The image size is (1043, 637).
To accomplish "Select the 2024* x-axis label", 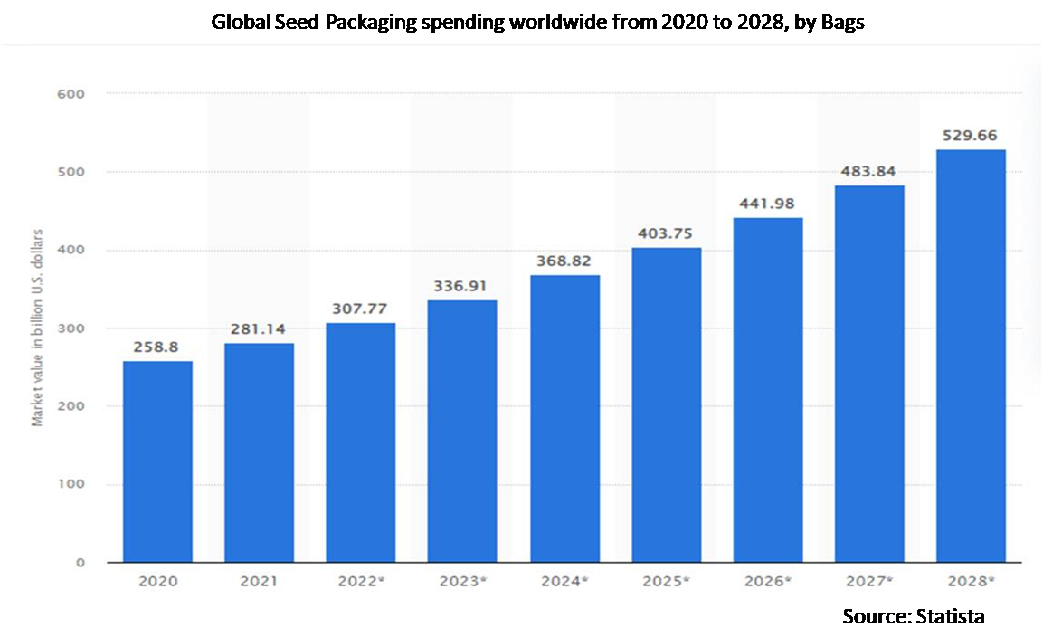I will [564, 584].
